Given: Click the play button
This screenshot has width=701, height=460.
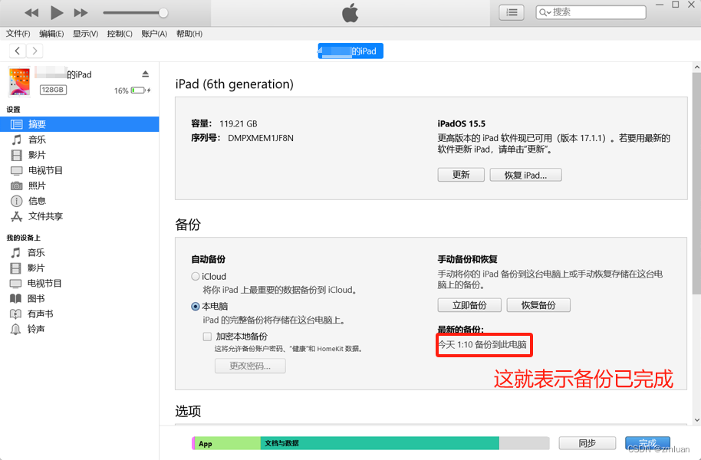Looking at the screenshot, I should pyautogui.click(x=57, y=13).
